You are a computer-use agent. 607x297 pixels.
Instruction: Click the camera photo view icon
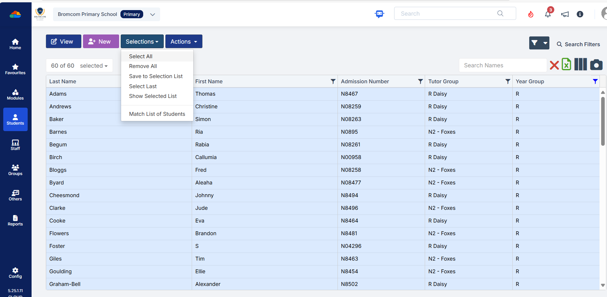click(596, 65)
